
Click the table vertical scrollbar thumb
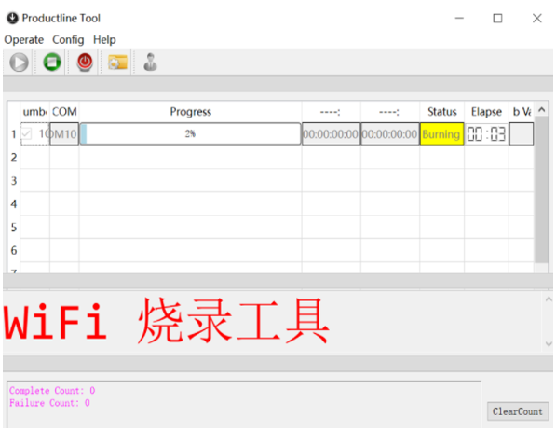541,190
